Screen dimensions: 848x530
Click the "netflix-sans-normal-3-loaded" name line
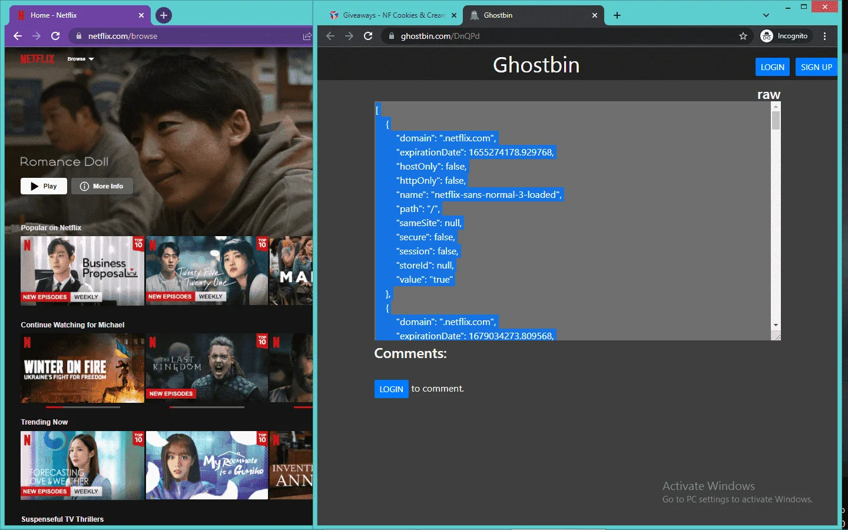click(x=480, y=195)
